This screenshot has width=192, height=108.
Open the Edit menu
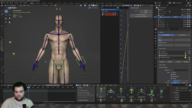tap(7, 3)
